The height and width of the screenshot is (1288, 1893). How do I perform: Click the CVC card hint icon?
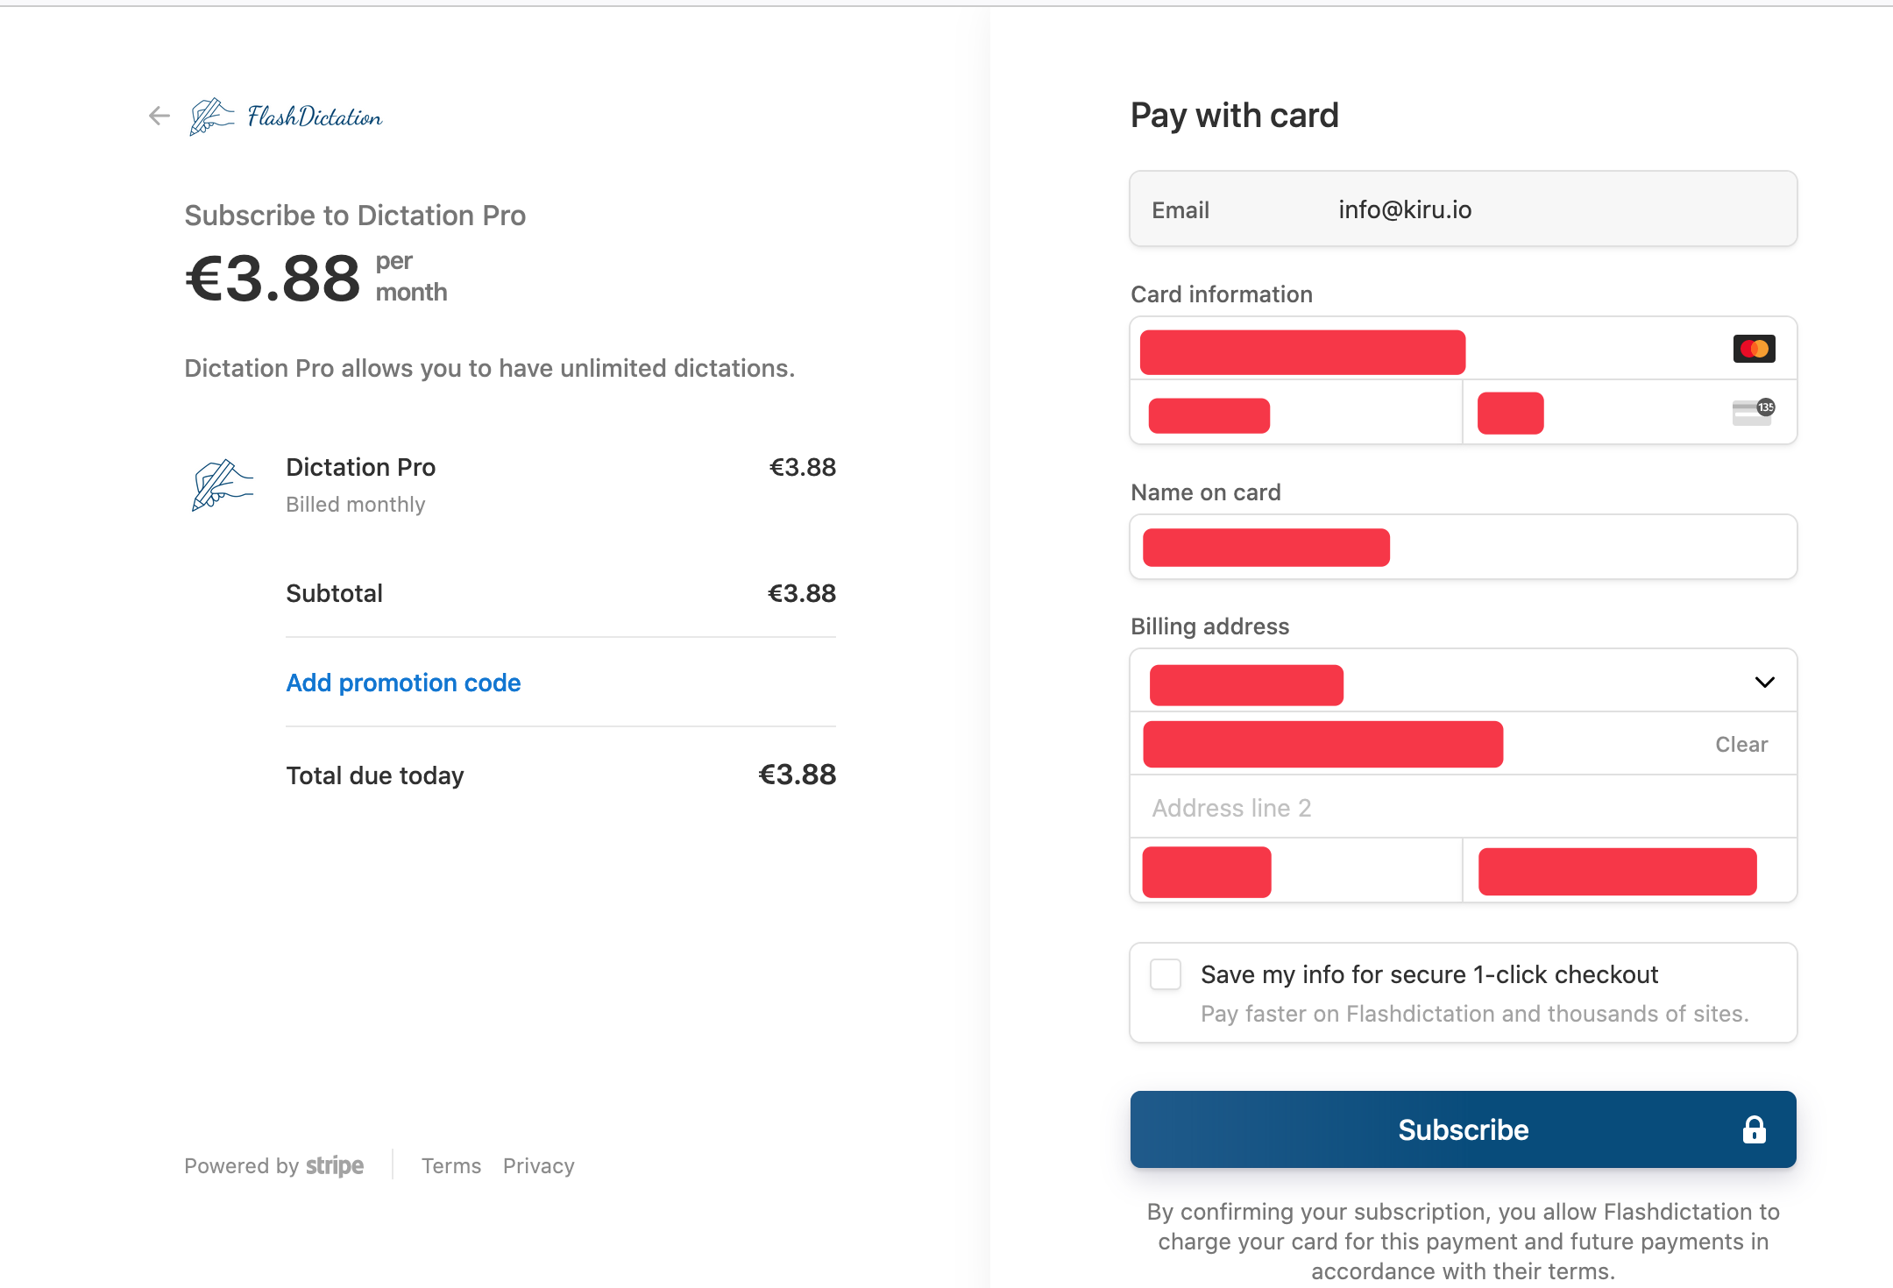click(1753, 412)
